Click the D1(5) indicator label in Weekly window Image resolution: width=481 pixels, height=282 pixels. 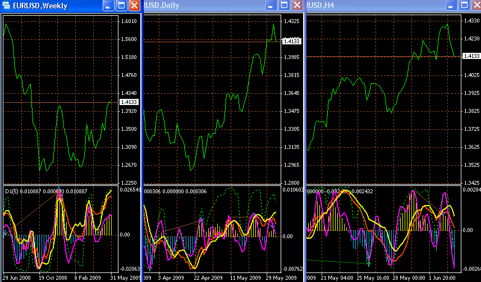pyautogui.click(x=12, y=192)
